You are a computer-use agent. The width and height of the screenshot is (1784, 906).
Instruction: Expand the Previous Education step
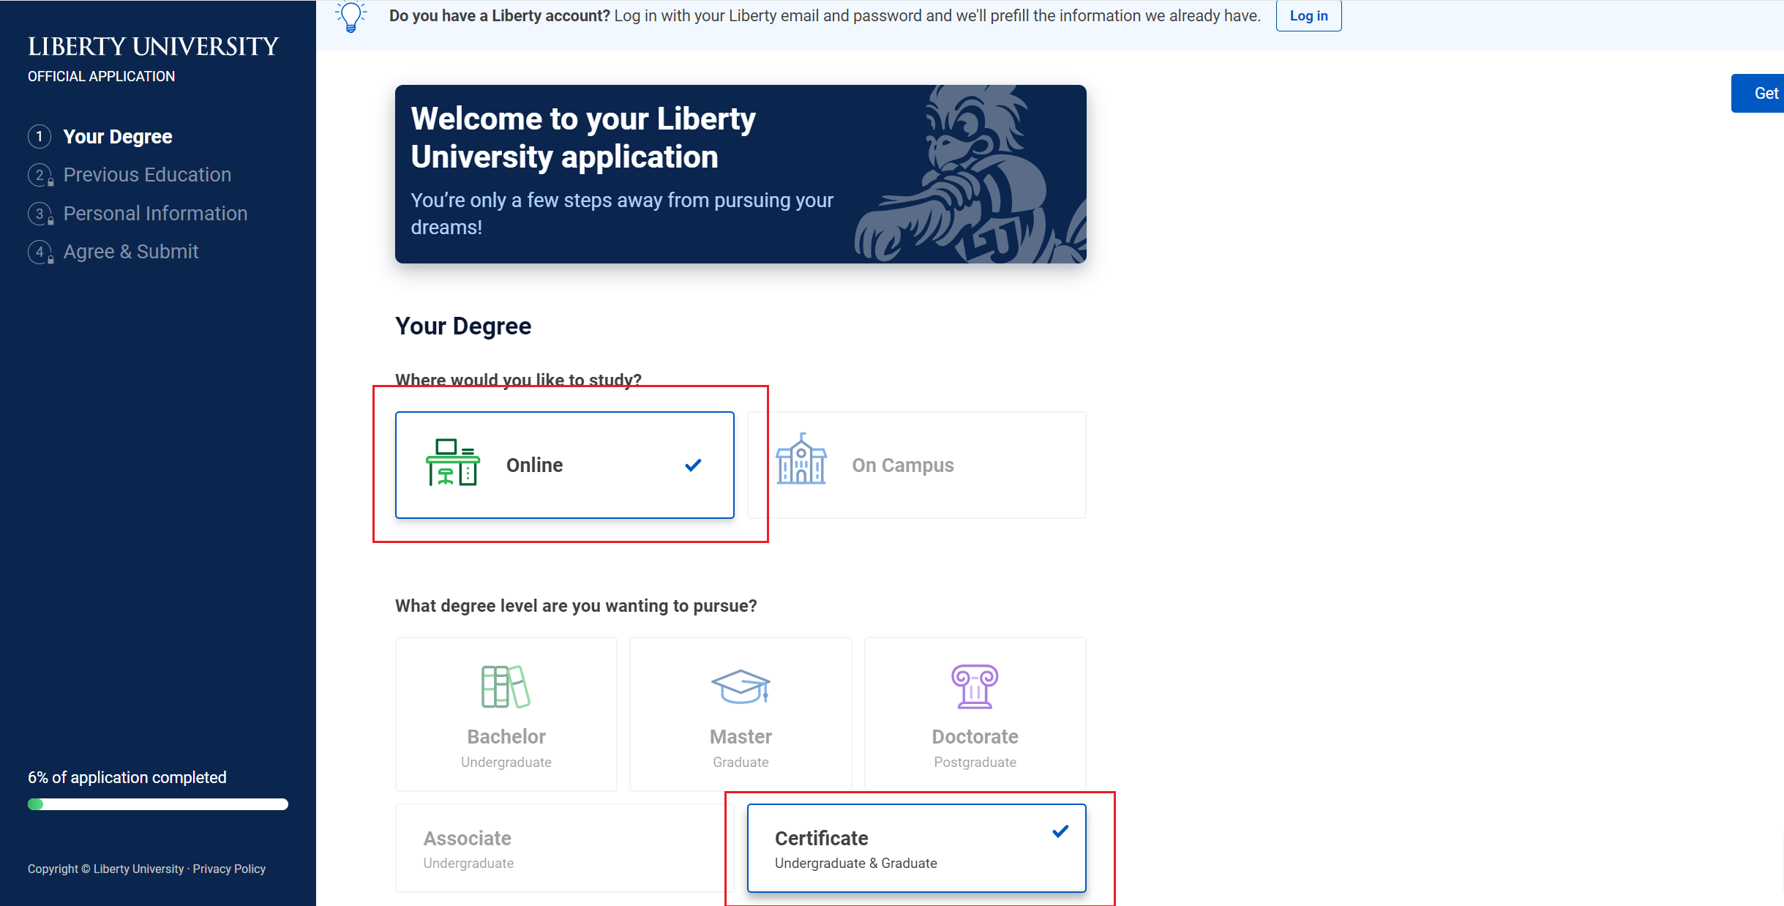pyautogui.click(x=147, y=174)
